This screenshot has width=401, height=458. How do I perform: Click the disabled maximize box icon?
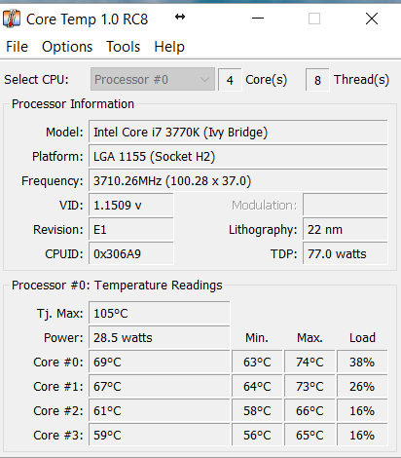coord(314,19)
